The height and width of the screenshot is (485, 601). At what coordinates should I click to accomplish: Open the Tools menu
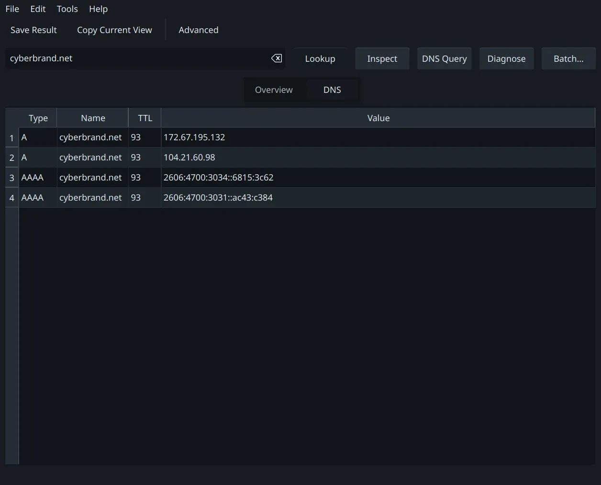pos(67,9)
